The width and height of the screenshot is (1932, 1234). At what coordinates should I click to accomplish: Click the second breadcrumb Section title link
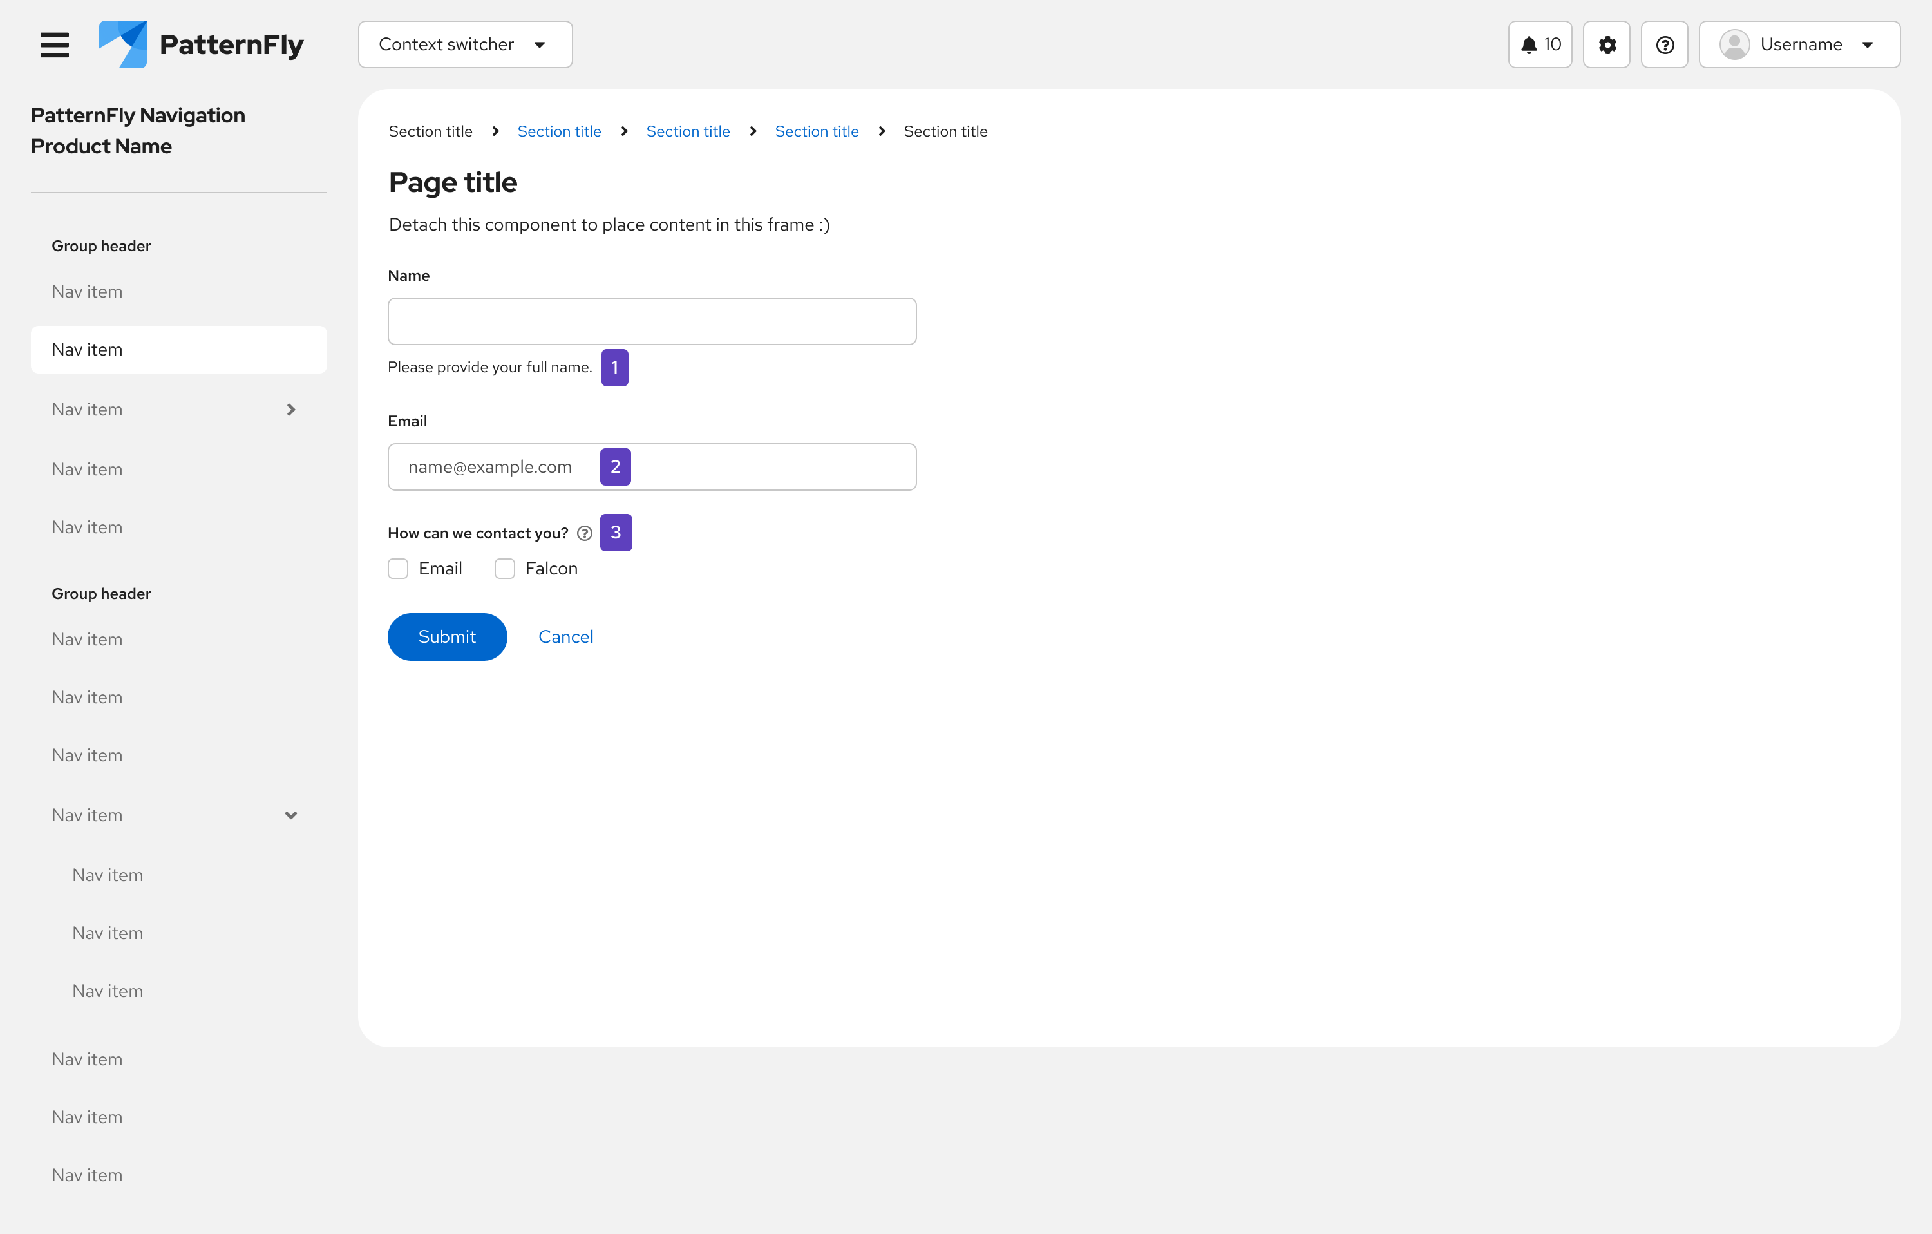pos(558,131)
